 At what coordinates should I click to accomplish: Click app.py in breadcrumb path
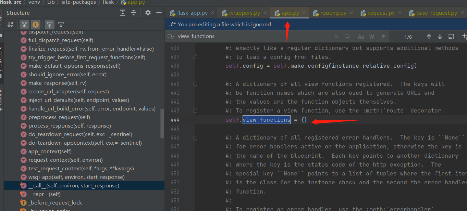tap(133, 2)
